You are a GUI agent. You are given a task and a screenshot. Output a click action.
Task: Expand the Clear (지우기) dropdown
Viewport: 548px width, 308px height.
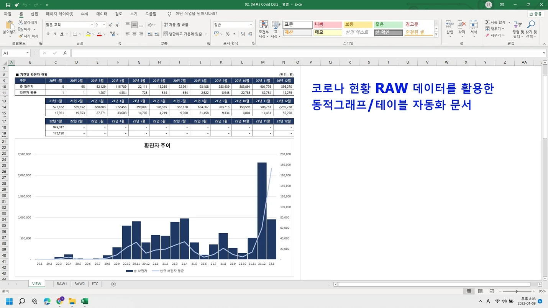coord(503,35)
